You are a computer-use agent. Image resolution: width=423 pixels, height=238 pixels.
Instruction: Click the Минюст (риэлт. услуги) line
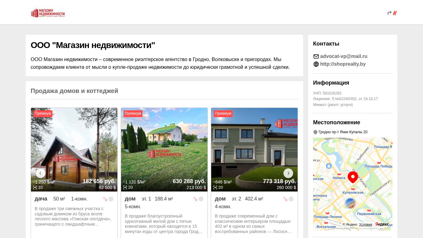pyautogui.click(x=333, y=105)
